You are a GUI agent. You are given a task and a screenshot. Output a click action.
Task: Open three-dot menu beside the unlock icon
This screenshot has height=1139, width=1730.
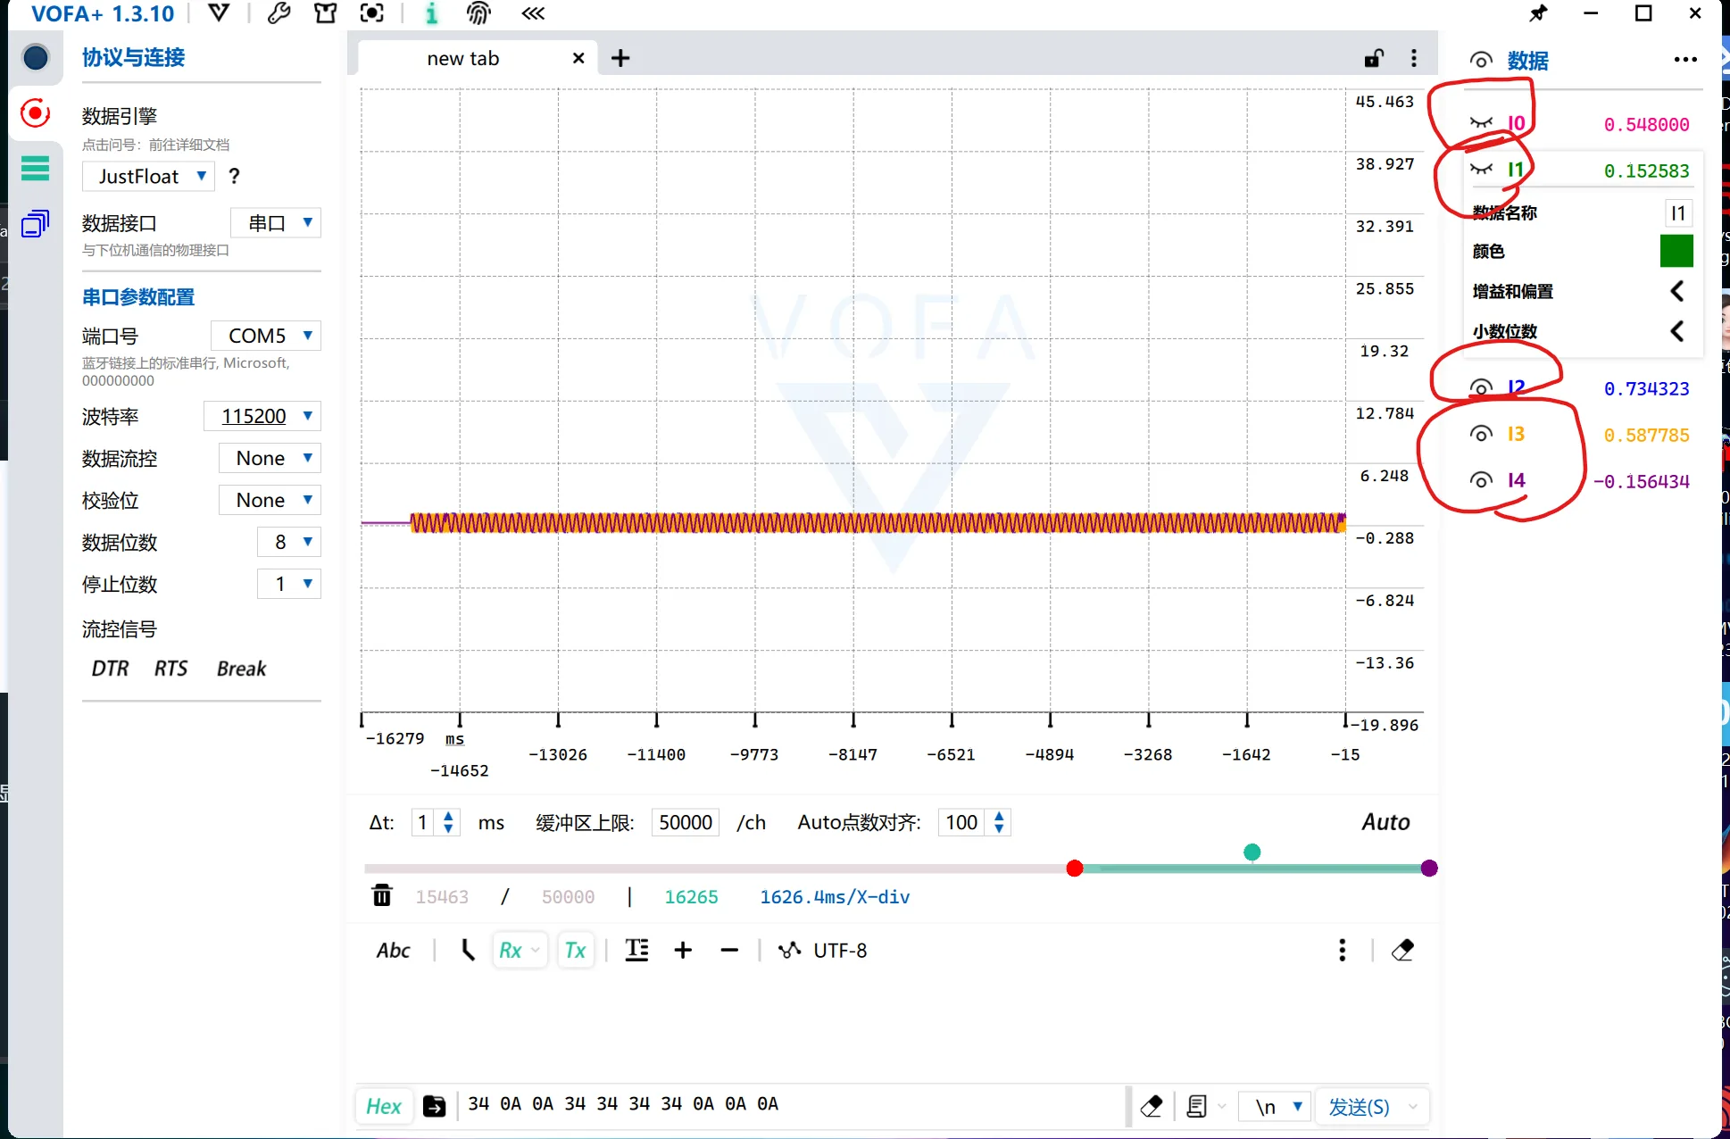point(1414,59)
